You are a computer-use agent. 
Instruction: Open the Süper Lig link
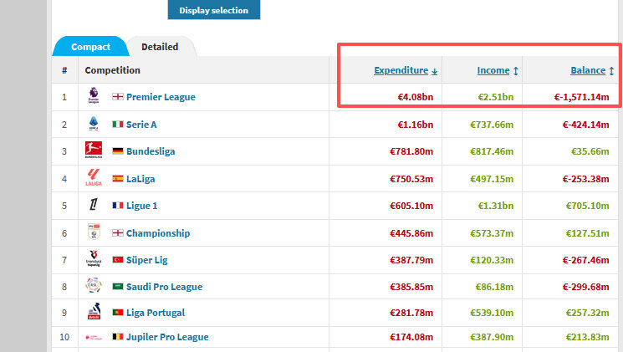(x=147, y=260)
